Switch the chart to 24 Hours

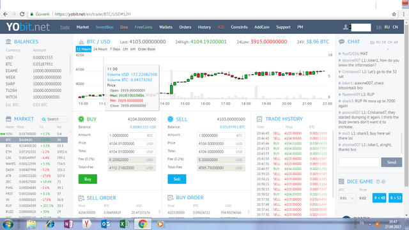[100, 49]
